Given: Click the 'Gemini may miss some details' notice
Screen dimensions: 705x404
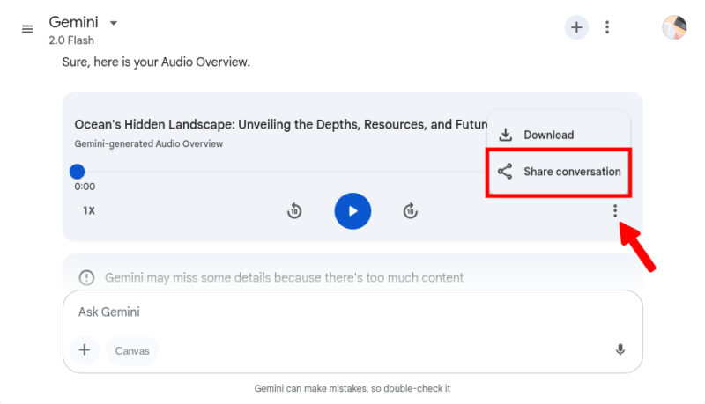Looking at the screenshot, I should [x=284, y=277].
